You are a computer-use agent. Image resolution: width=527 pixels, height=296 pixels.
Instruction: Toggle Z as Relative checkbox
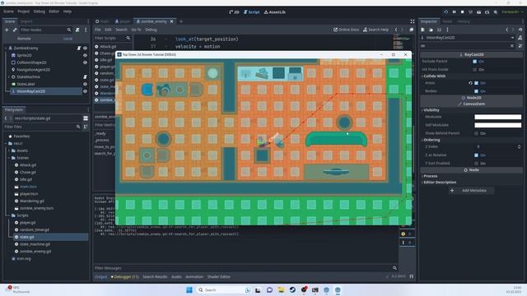tap(476, 155)
